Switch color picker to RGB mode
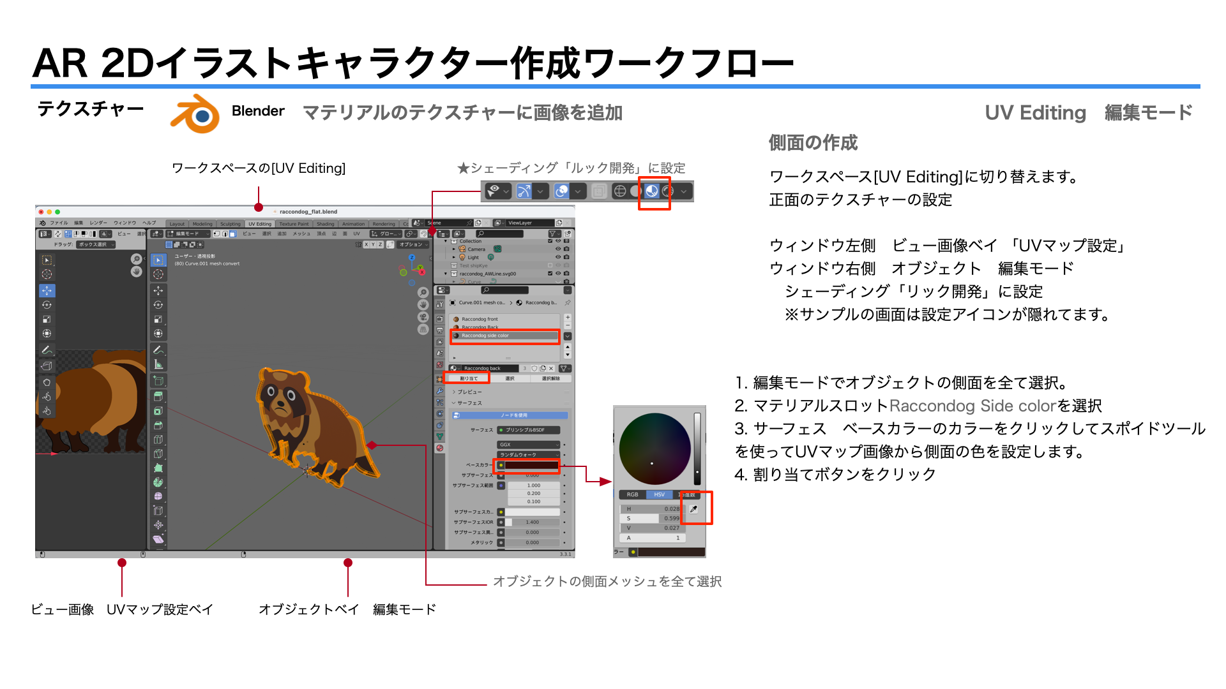This screenshot has width=1226, height=689. [x=632, y=494]
